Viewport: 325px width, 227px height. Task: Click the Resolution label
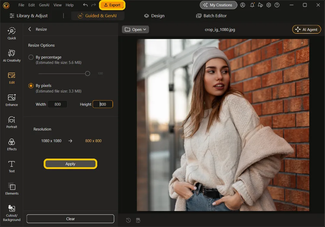42,129
